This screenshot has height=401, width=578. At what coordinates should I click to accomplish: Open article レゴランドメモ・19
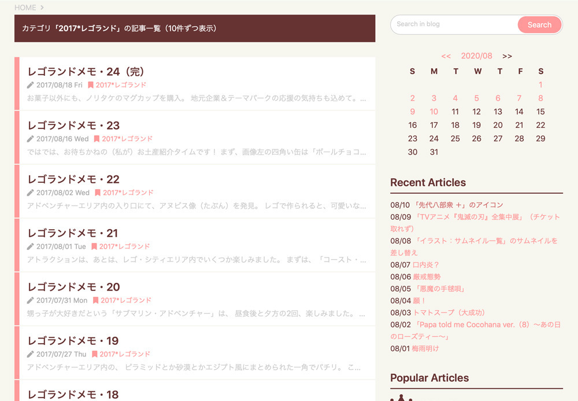click(73, 341)
